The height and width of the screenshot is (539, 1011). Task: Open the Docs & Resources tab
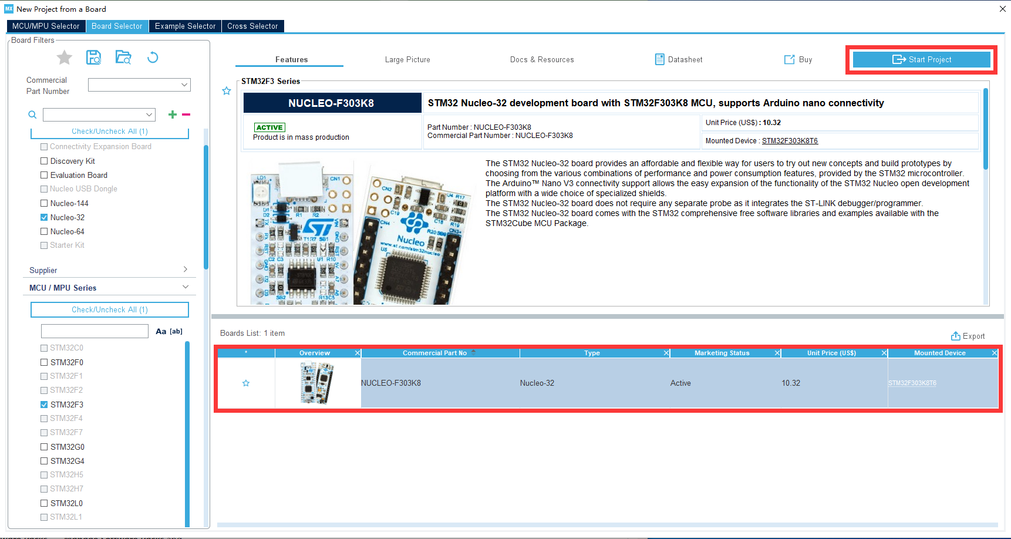point(542,59)
